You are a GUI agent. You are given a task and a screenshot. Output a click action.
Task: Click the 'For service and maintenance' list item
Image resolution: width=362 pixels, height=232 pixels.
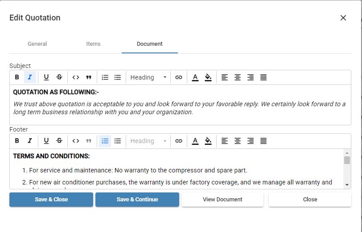138,170
